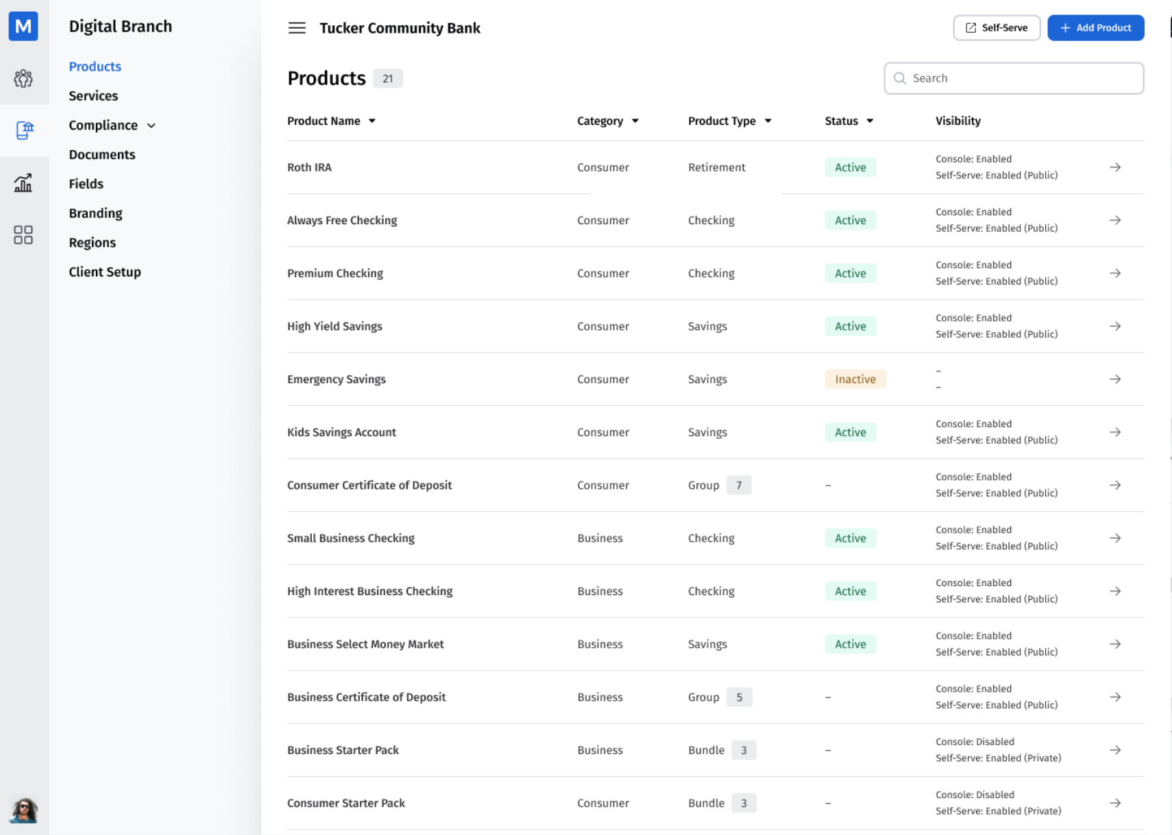Viewport: 1172px width, 835px height.
Task: Open the grid apps sidebar icon
Action: pos(23,235)
